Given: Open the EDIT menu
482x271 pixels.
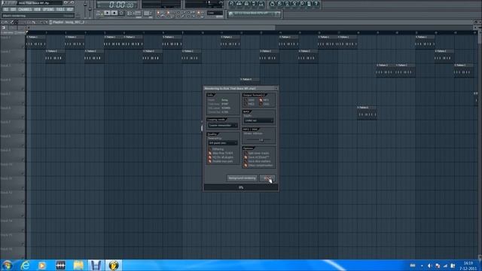Looking at the screenshot, I should (x=14, y=10).
